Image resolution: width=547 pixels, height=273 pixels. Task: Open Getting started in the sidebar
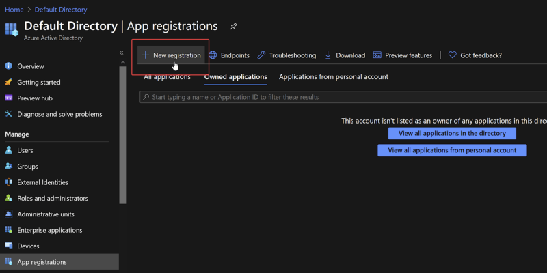click(39, 82)
